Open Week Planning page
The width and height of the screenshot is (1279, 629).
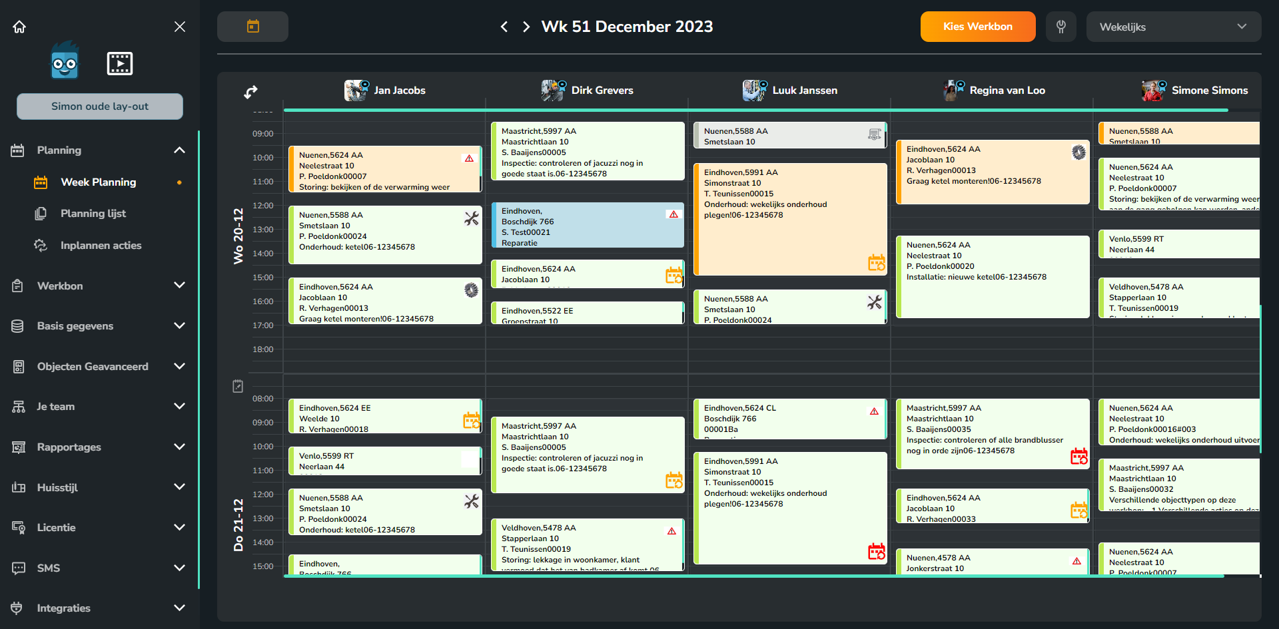pos(98,182)
